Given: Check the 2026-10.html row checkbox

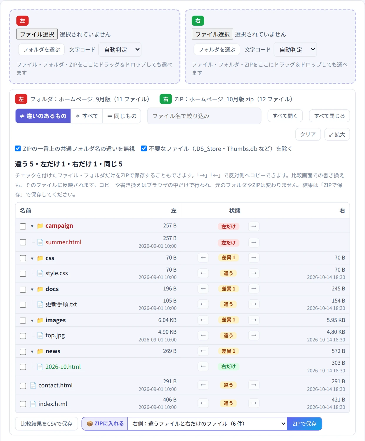Looking at the screenshot, I should (x=23, y=367).
